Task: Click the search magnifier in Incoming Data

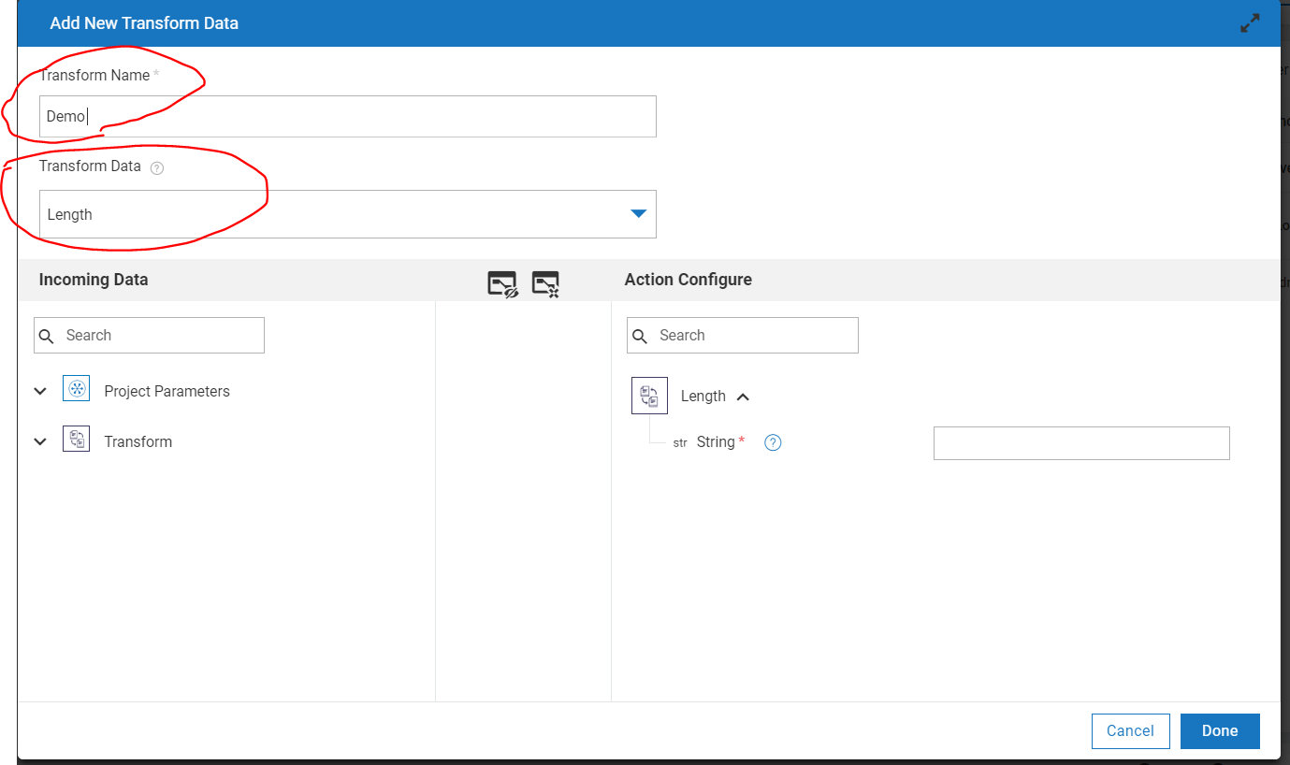Action: [x=47, y=336]
